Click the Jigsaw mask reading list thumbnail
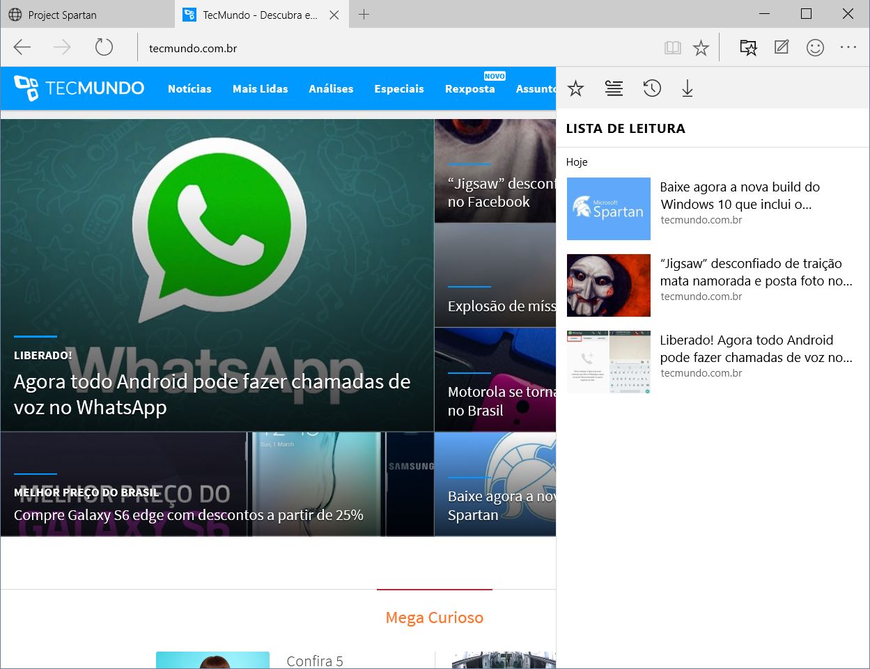The width and height of the screenshot is (870, 669). (609, 285)
